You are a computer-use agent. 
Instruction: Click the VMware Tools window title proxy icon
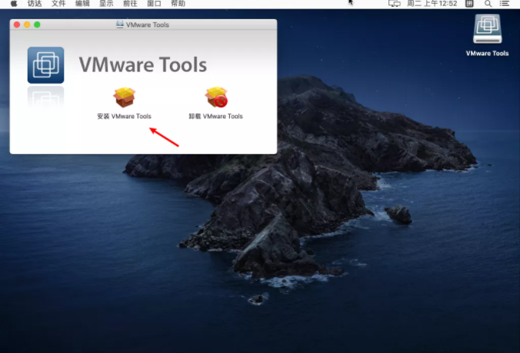click(x=120, y=25)
